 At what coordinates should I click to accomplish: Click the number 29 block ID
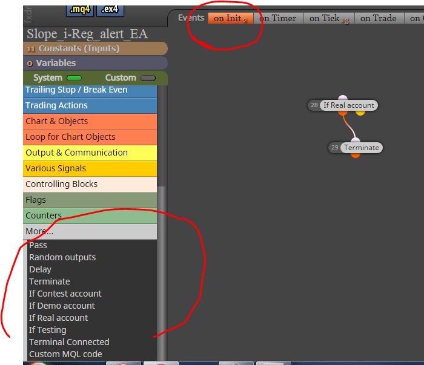tap(335, 148)
